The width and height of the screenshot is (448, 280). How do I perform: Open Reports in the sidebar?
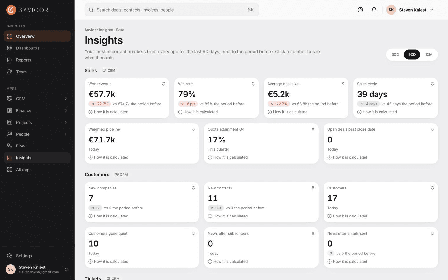(x=37, y=60)
